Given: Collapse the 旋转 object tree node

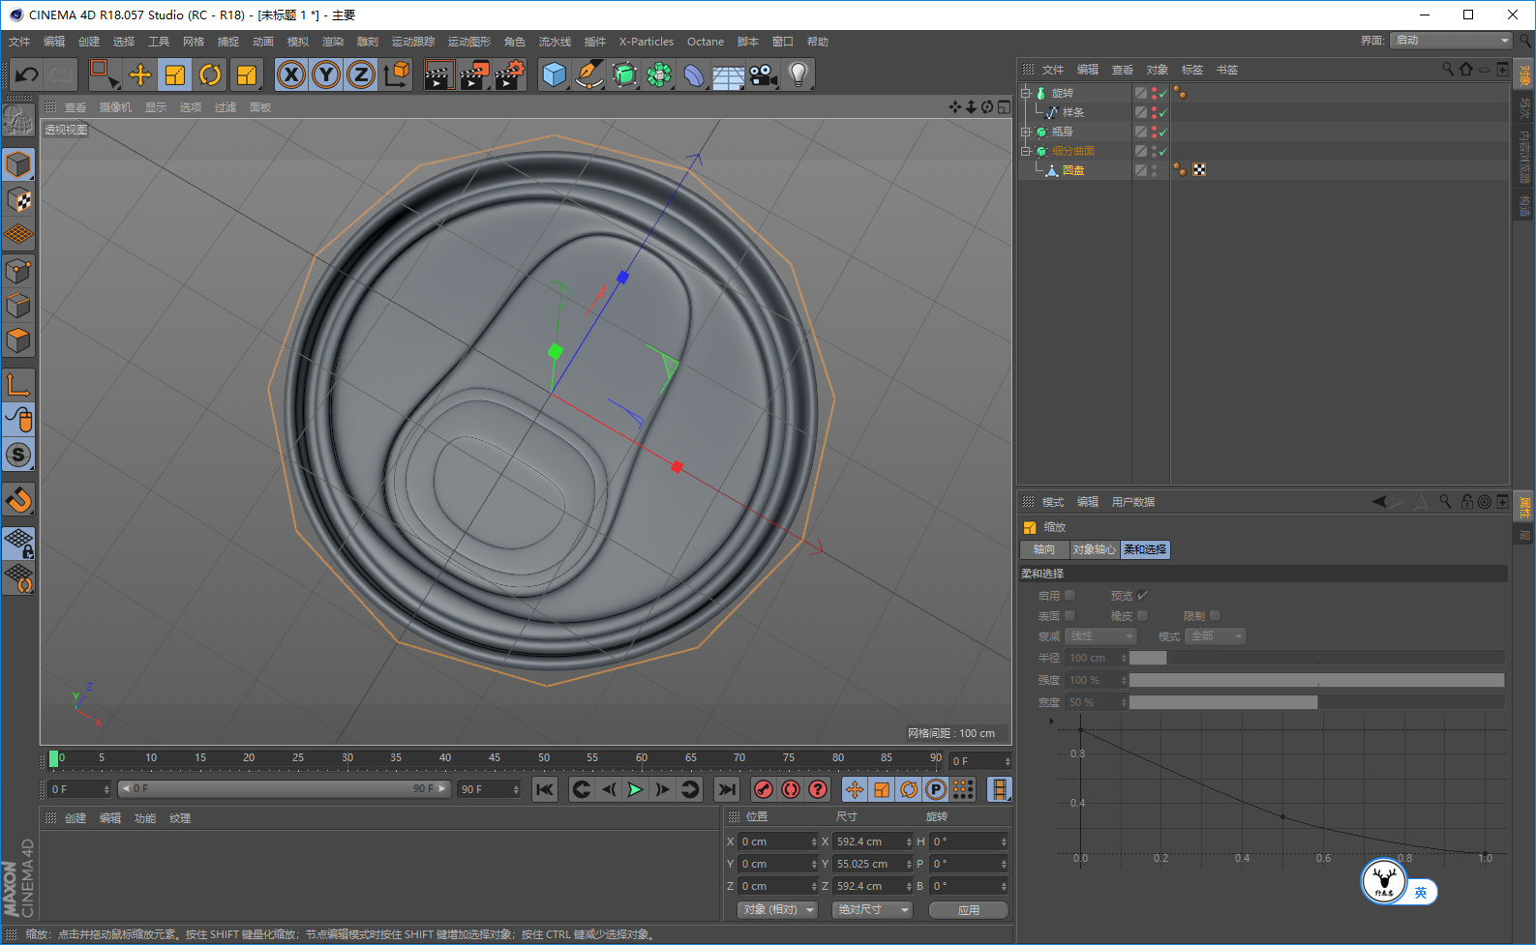Looking at the screenshot, I should click(1026, 94).
